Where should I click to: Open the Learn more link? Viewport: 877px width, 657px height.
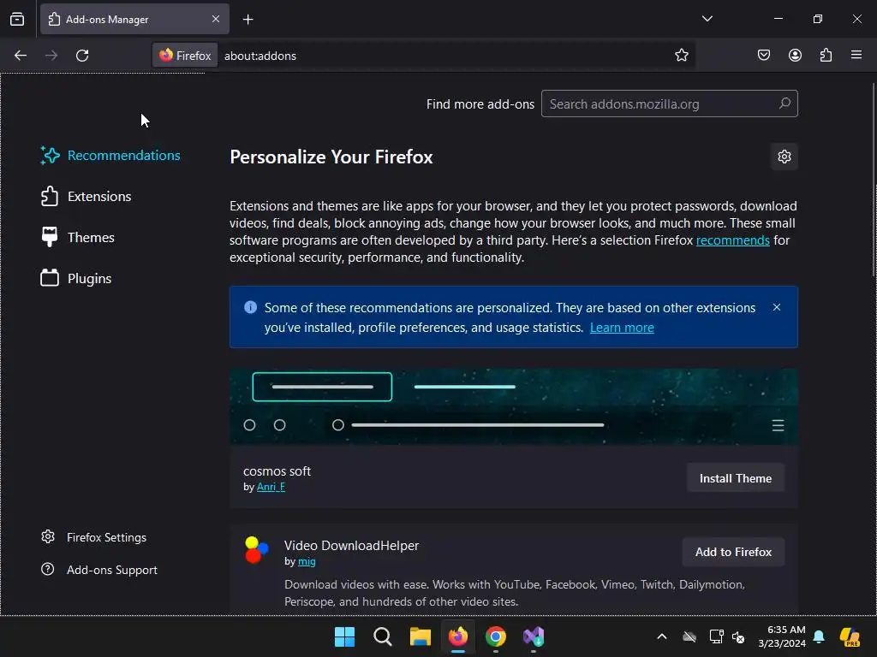(x=622, y=328)
